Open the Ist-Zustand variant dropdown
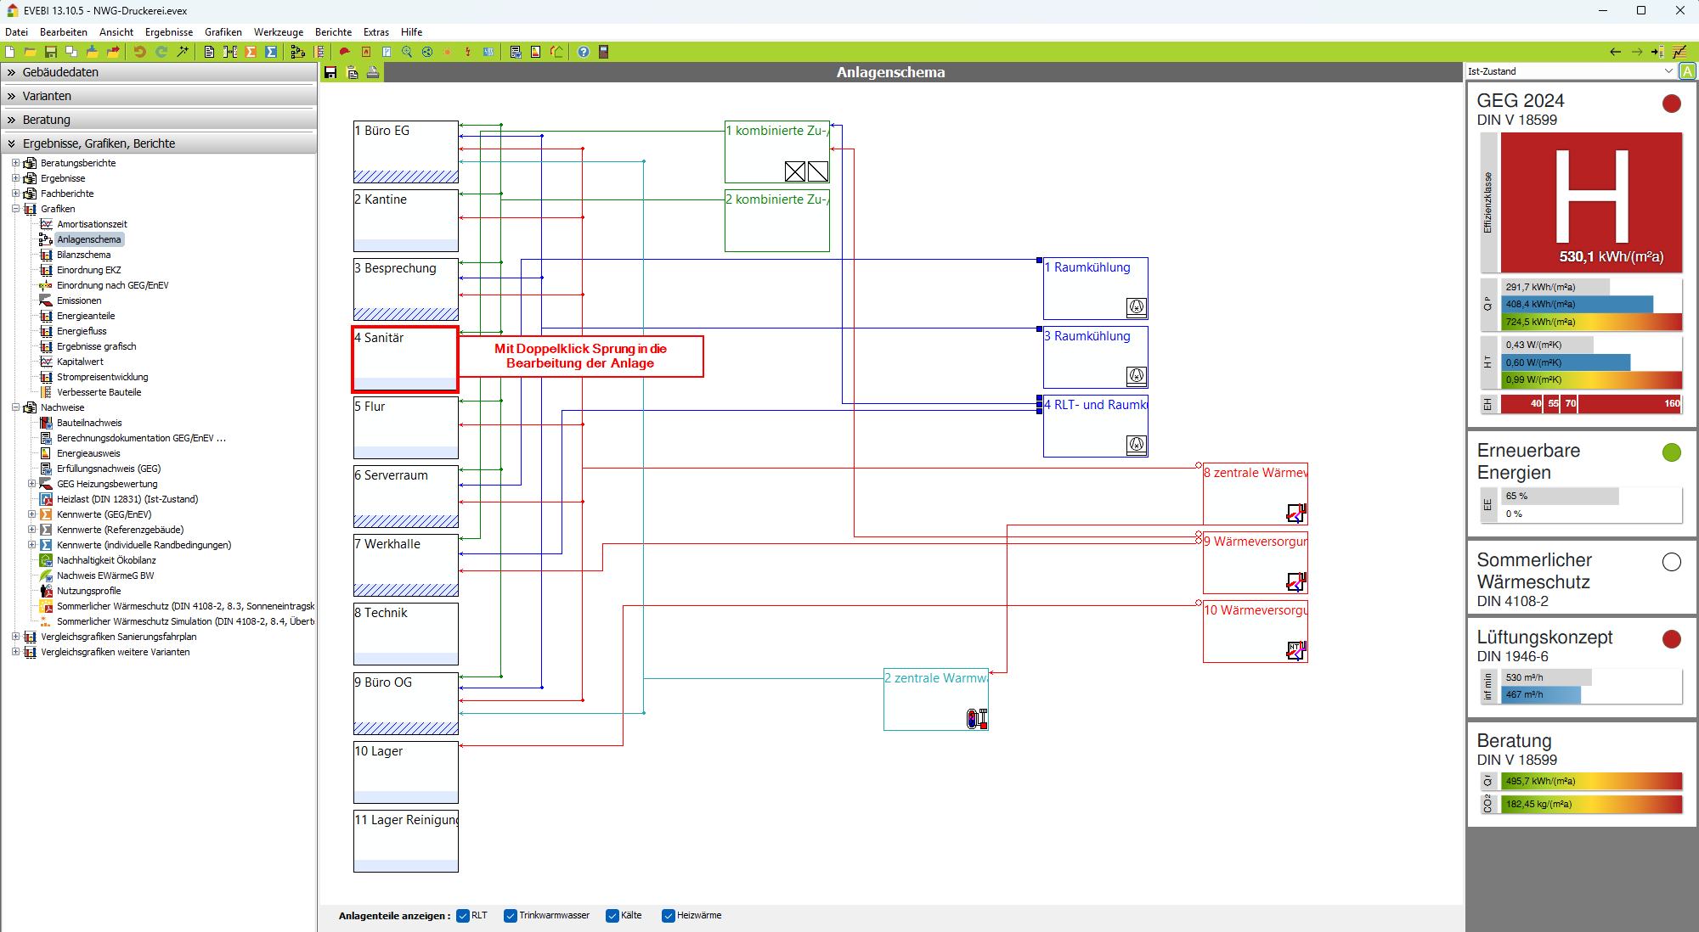This screenshot has height=932, width=1699. coord(1668,71)
